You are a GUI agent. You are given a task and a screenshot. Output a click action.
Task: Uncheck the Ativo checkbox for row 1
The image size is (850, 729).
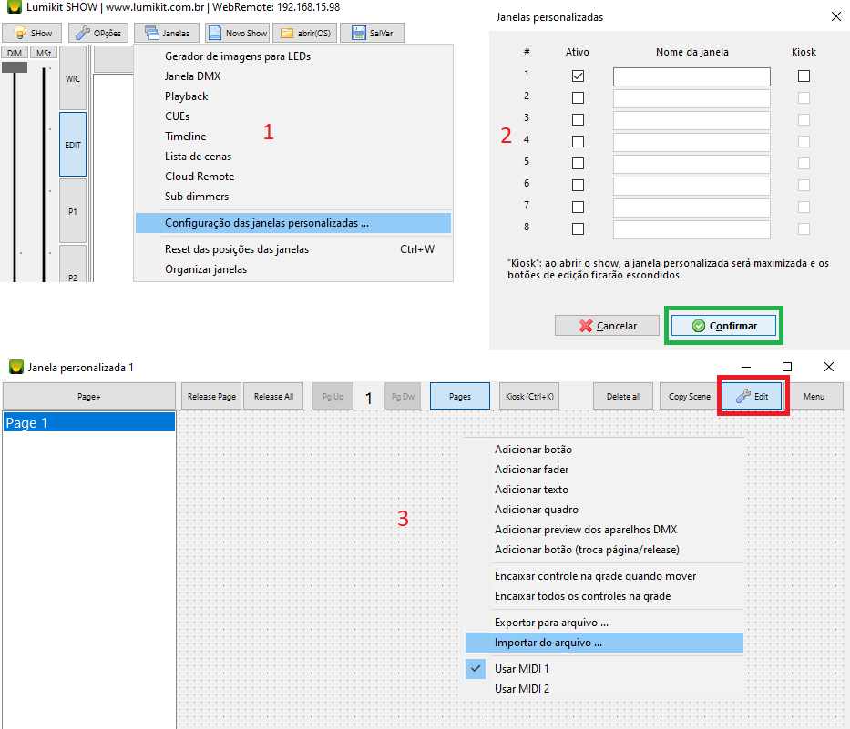pyautogui.click(x=578, y=76)
